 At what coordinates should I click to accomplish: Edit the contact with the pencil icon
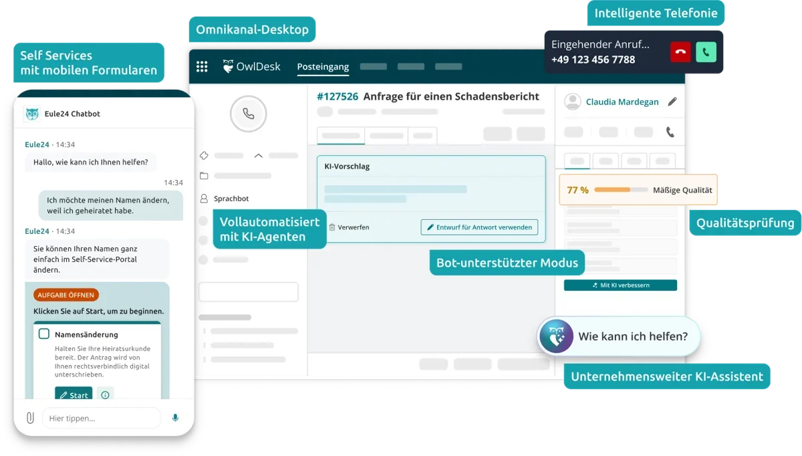tap(672, 102)
